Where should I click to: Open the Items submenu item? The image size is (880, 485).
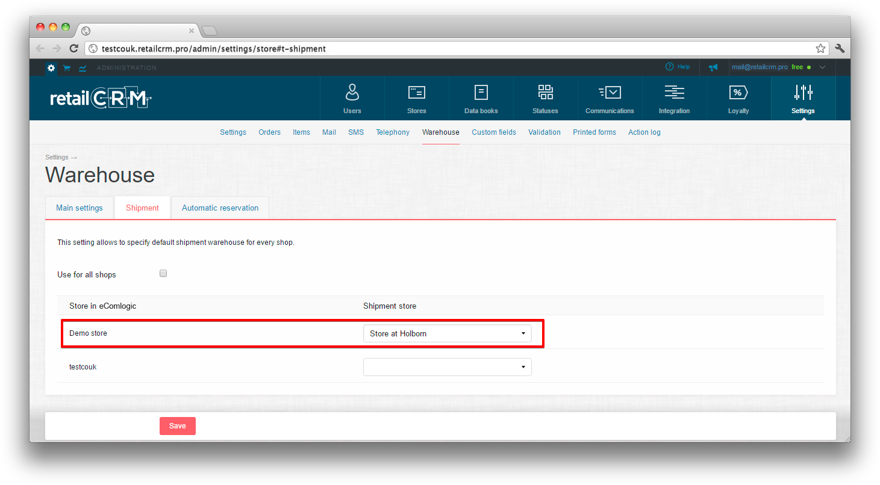pos(301,132)
